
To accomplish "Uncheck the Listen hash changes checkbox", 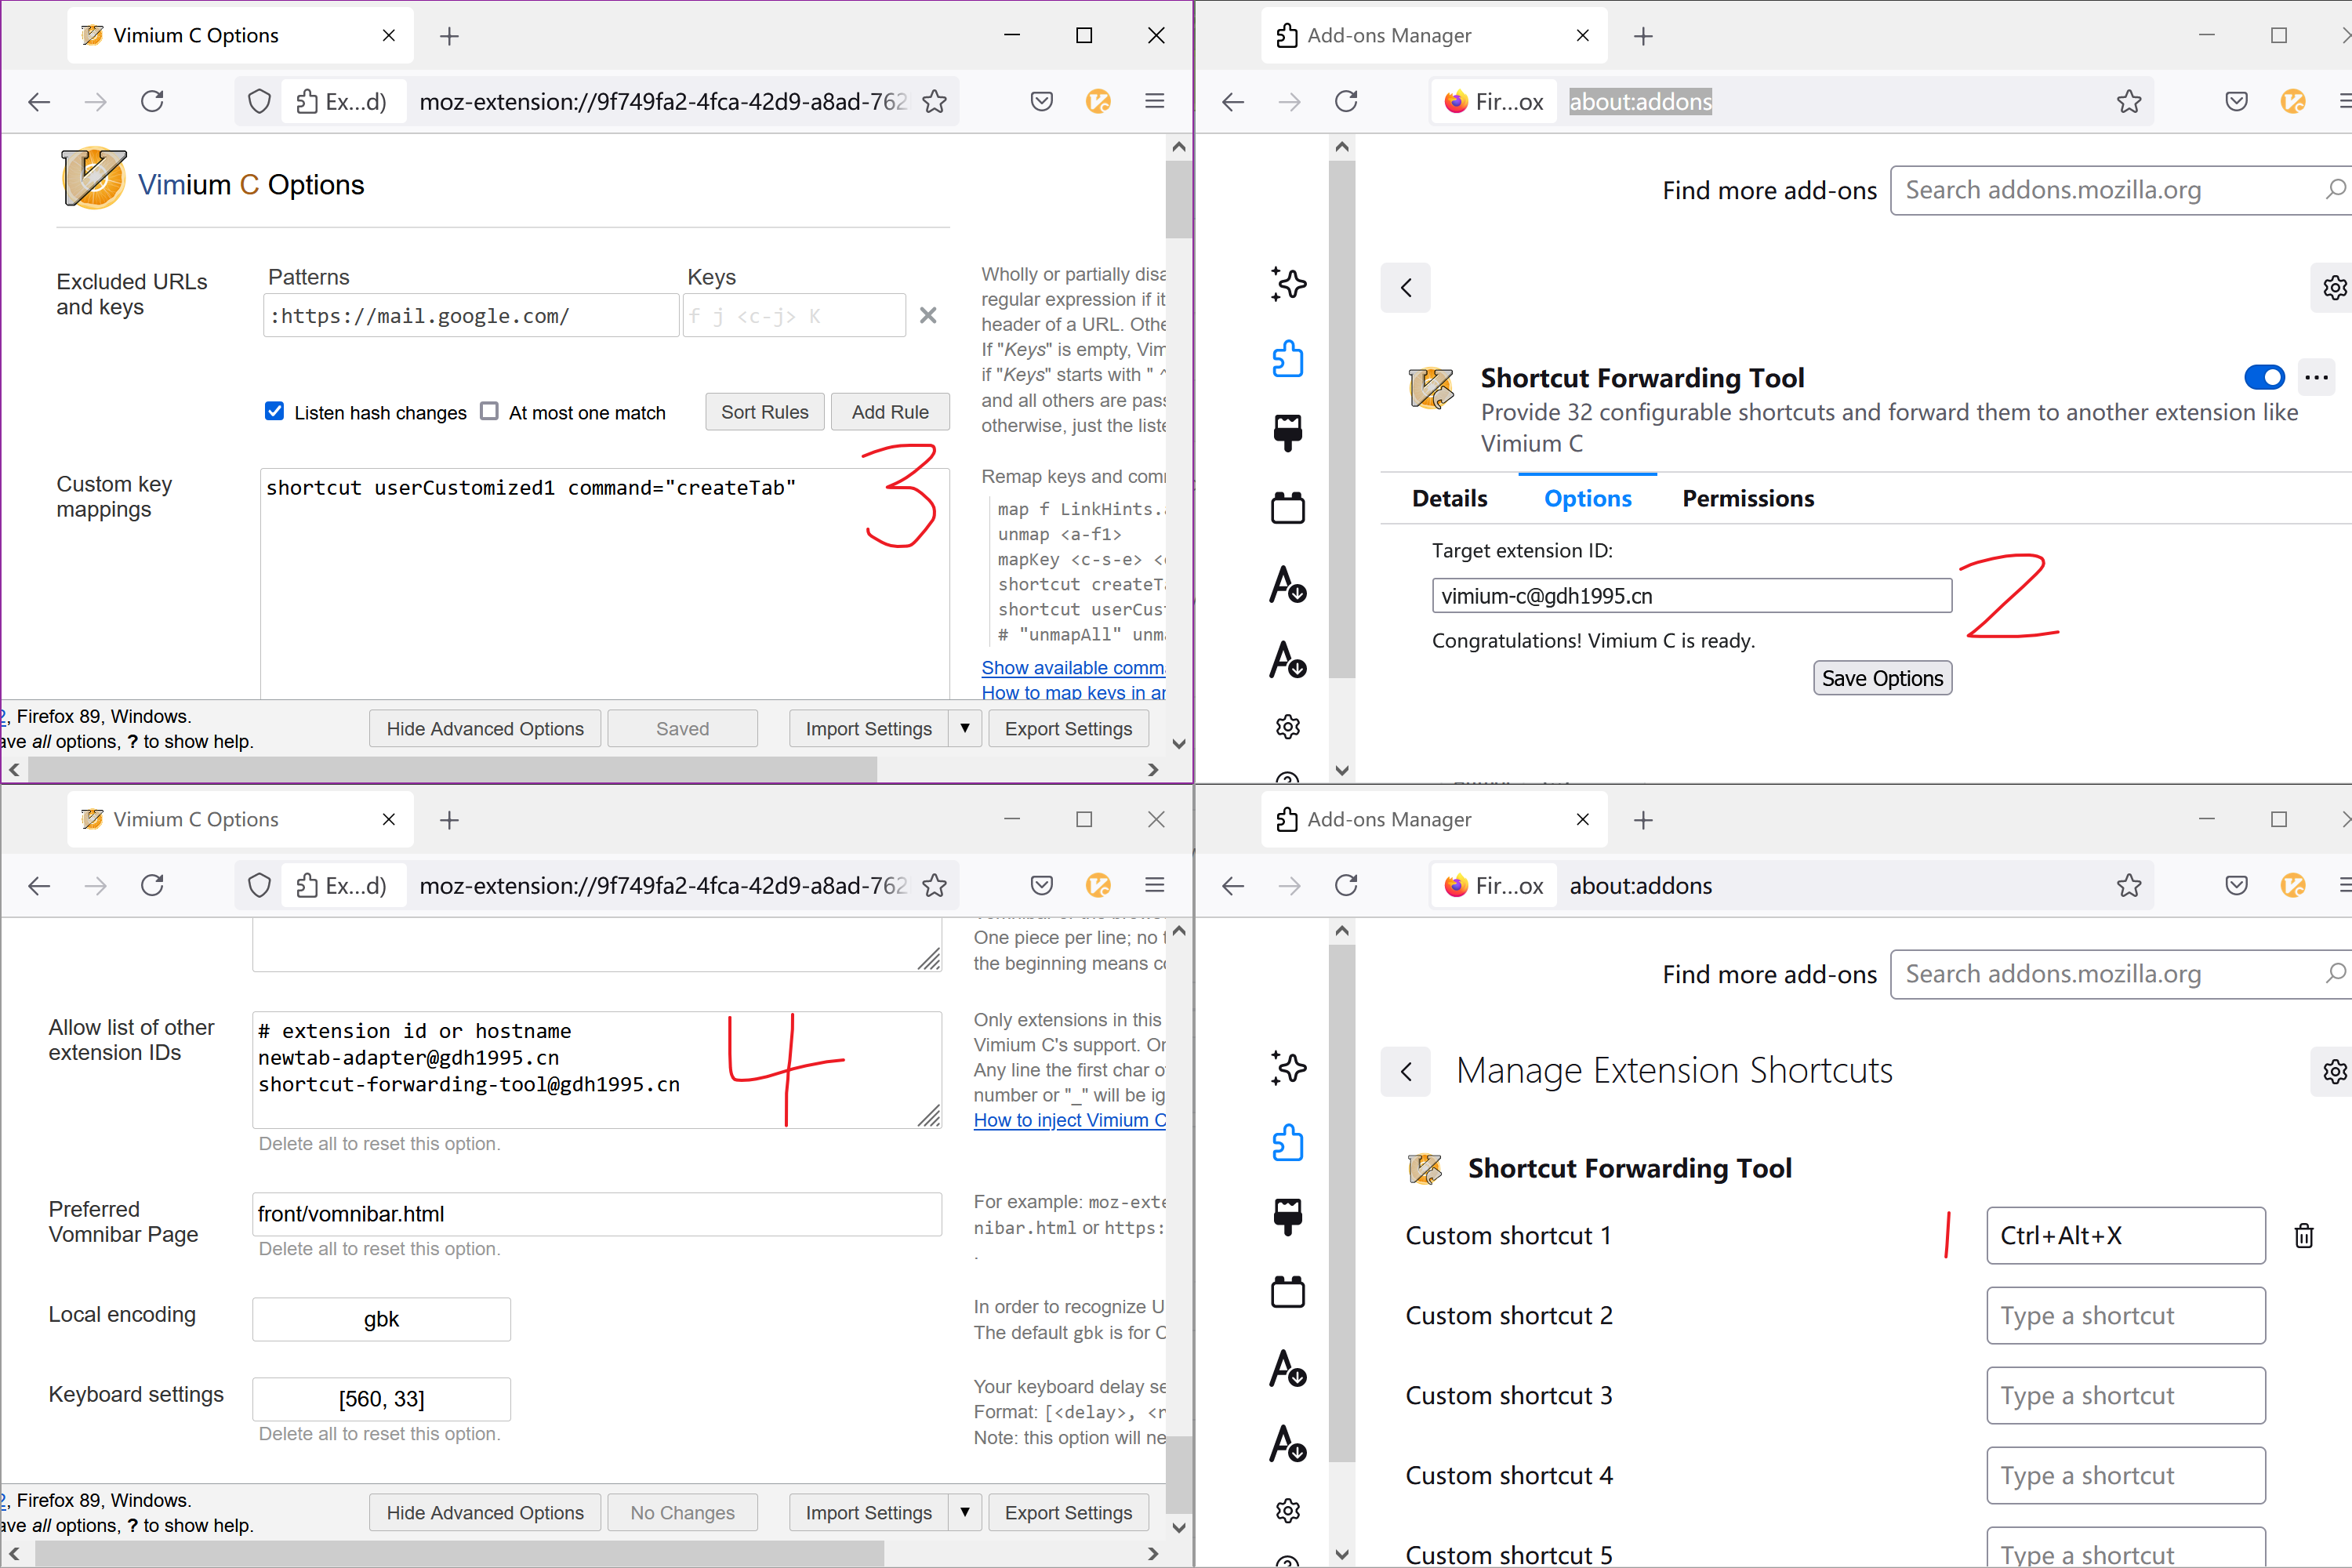I will coord(274,411).
